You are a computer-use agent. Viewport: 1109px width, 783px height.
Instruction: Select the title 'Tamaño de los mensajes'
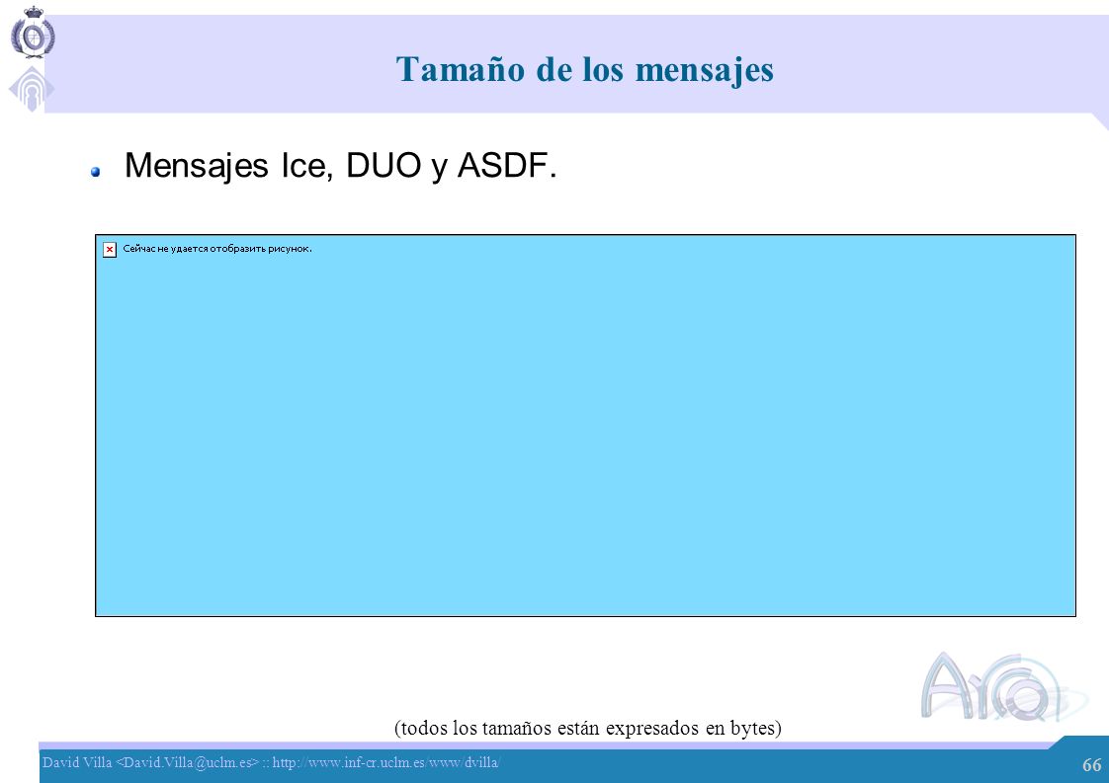pos(585,70)
